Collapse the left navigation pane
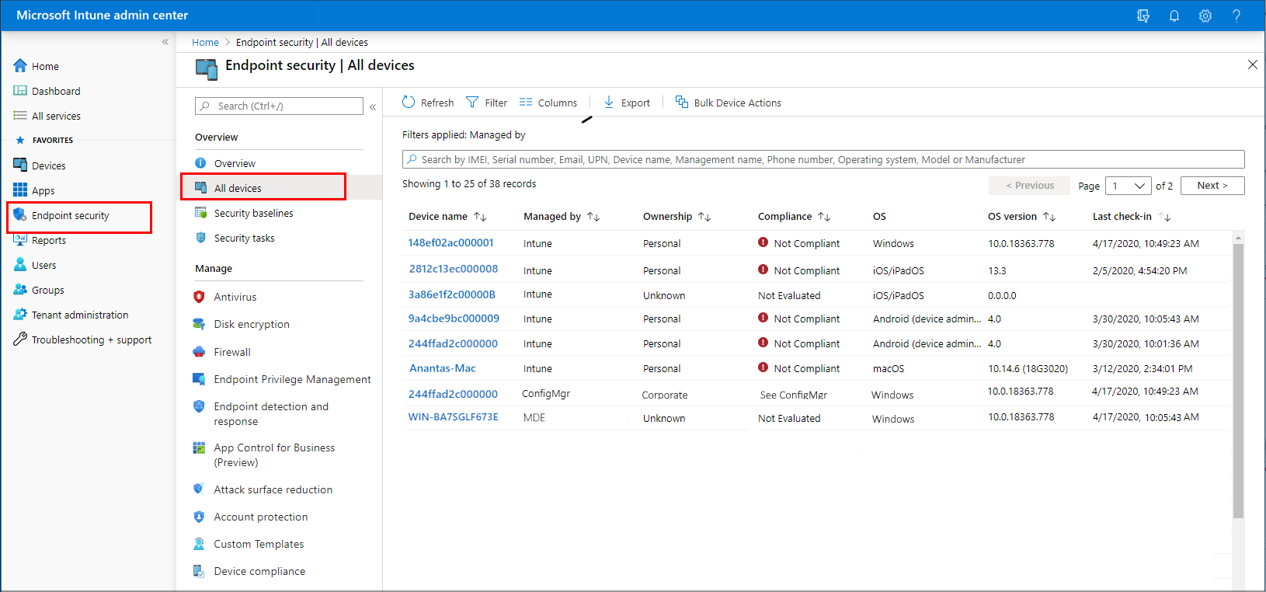 (165, 42)
